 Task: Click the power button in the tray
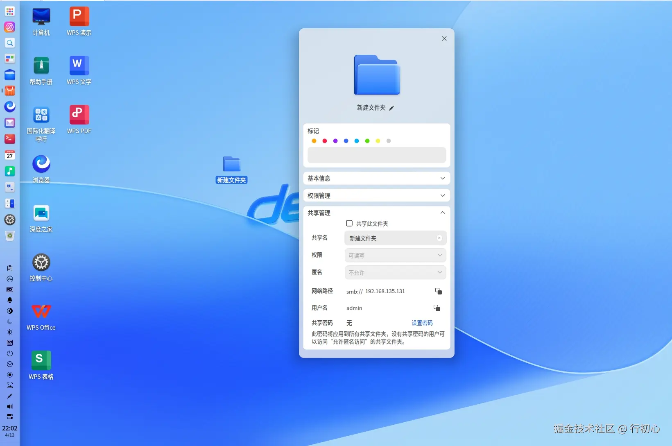tap(10, 353)
